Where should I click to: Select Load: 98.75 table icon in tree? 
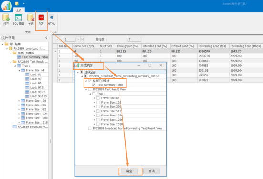coord(27,92)
